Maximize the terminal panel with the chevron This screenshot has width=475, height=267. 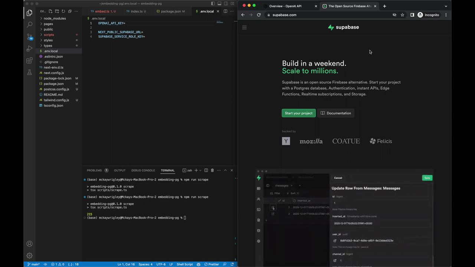(225, 170)
